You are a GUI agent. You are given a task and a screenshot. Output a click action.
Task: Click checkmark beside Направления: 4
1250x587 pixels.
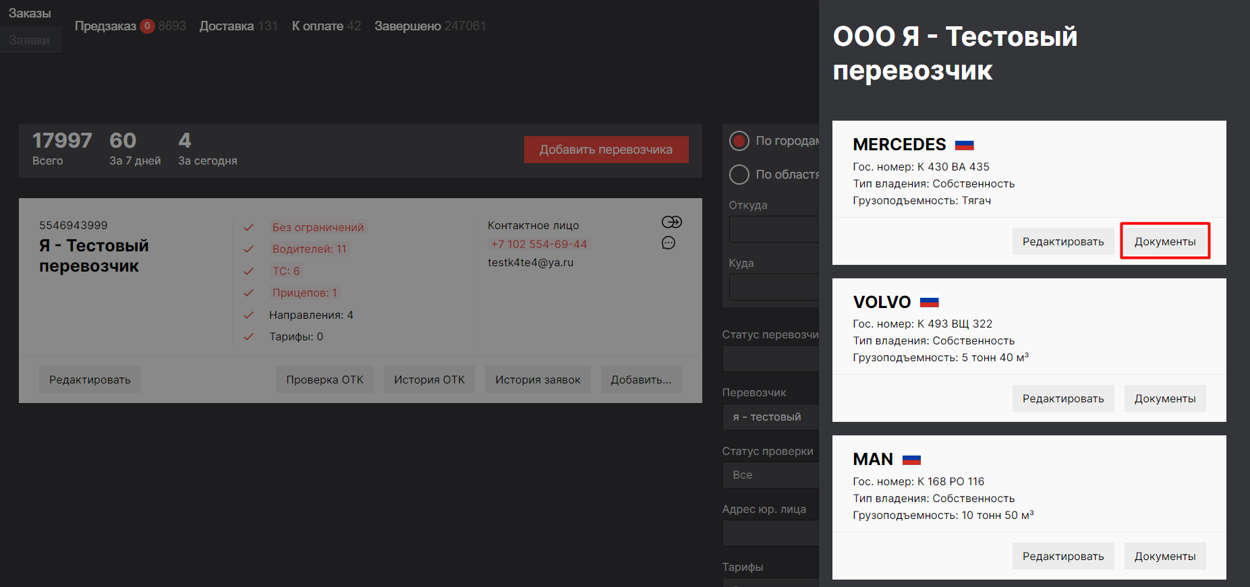249,315
